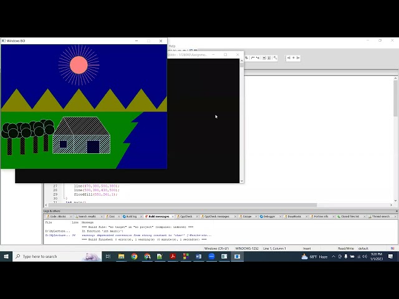Click the last-jump dot toolbar icon
The height and width of the screenshot is (299, 399).
[294, 58]
